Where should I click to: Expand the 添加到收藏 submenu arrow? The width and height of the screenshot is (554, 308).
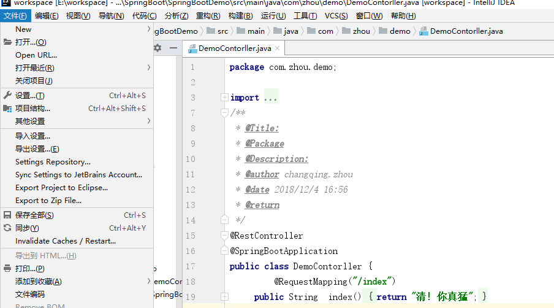149,281
